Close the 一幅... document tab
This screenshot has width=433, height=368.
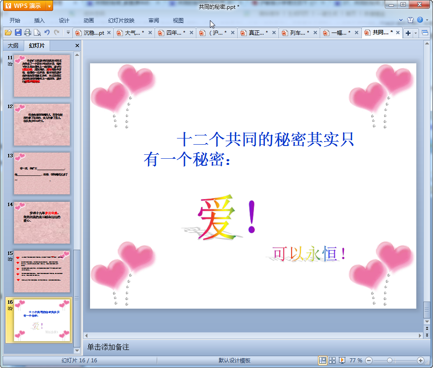pos(357,33)
